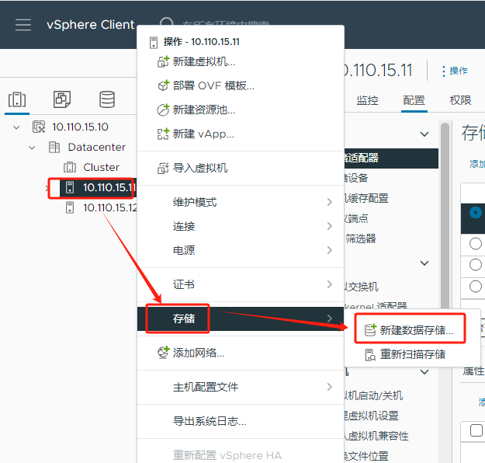Switch to VMs and Templates view icon
This screenshot has width=485, height=463.
click(x=62, y=99)
